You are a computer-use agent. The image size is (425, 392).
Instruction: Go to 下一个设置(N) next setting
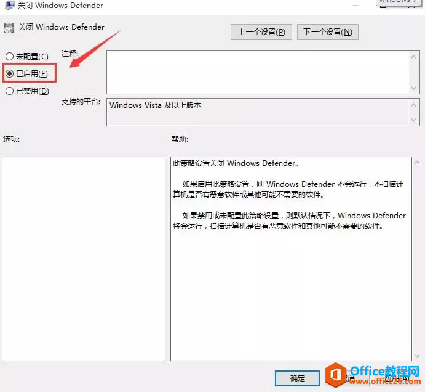(x=328, y=32)
